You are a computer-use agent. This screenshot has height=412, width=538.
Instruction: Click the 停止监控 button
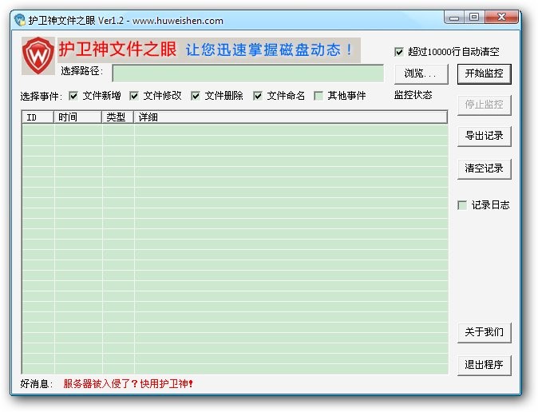click(485, 105)
